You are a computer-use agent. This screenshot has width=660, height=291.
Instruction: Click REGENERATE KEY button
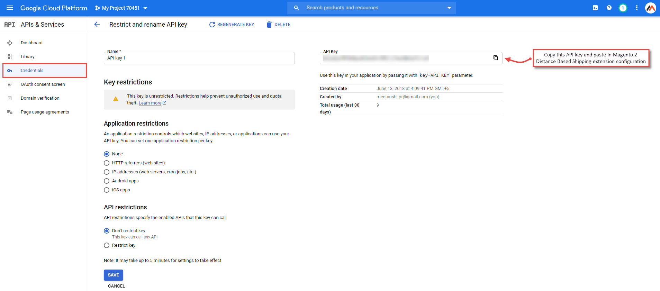[x=232, y=25]
